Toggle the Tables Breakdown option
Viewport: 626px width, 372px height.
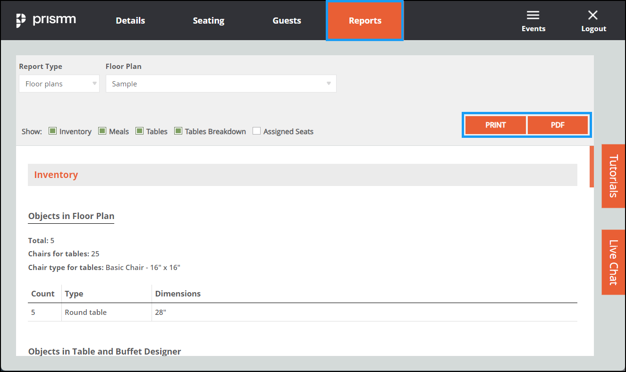178,131
